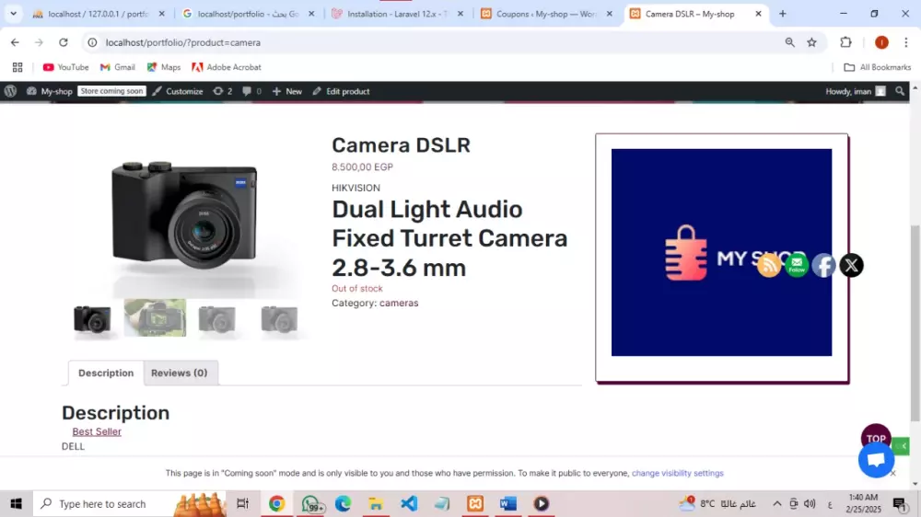Image resolution: width=921 pixels, height=517 pixels.
Task: Reload the current page
Action: coord(64,42)
